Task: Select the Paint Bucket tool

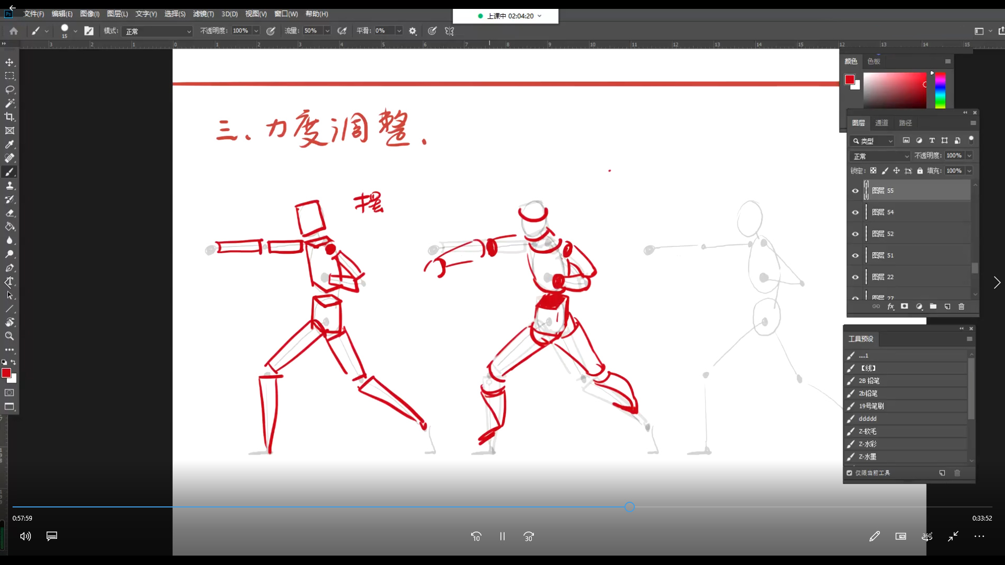Action: click(9, 227)
